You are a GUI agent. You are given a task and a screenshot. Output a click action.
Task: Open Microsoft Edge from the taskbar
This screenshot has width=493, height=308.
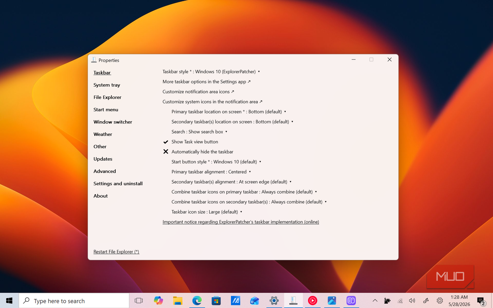(x=197, y=301)
